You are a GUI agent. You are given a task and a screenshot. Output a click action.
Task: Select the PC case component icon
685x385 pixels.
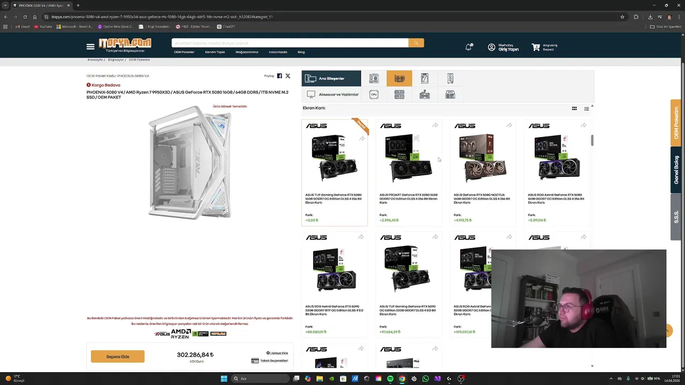point(450,78)
